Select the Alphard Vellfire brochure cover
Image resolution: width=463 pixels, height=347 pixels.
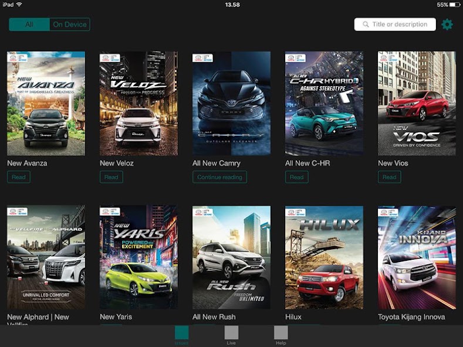point(46,257)
